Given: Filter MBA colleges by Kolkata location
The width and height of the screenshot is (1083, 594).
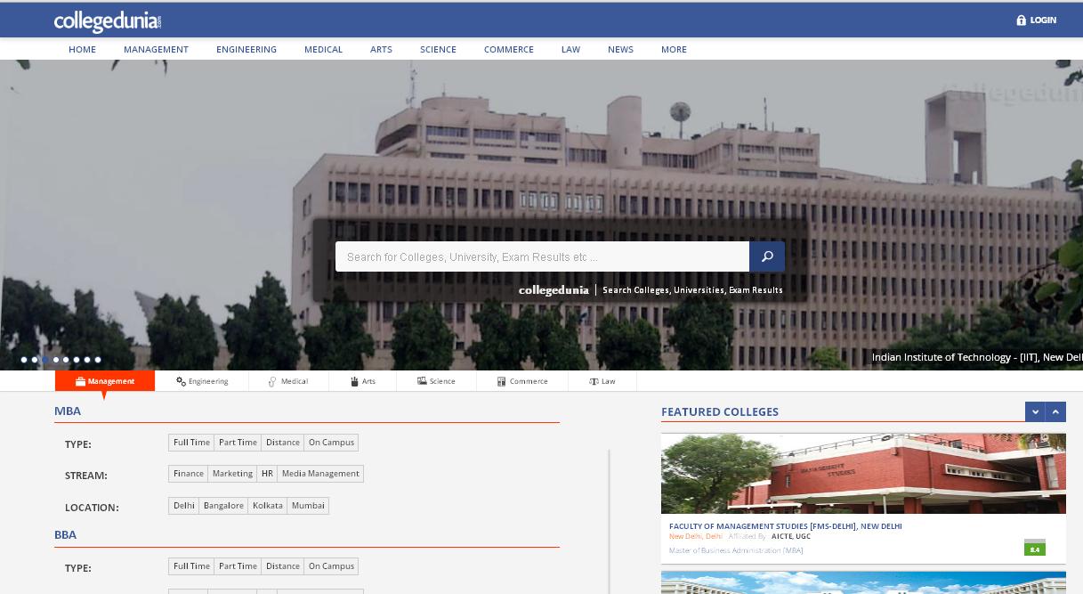Looking at the screenshot, I should (267, 506).
